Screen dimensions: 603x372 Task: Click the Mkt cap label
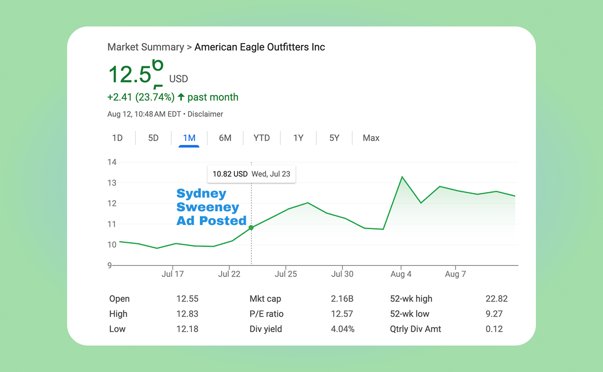(266, 299)
